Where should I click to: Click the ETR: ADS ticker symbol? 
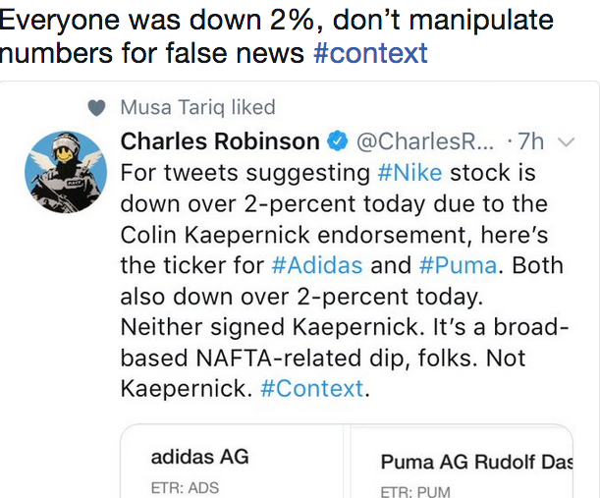click(x=185, y=487)
